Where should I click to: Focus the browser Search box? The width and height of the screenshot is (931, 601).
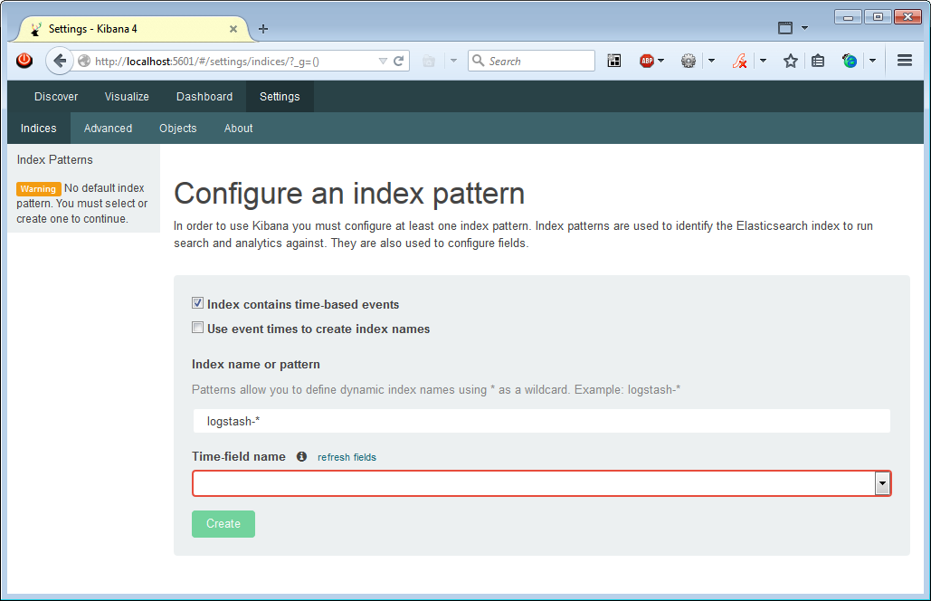[531, 61]
